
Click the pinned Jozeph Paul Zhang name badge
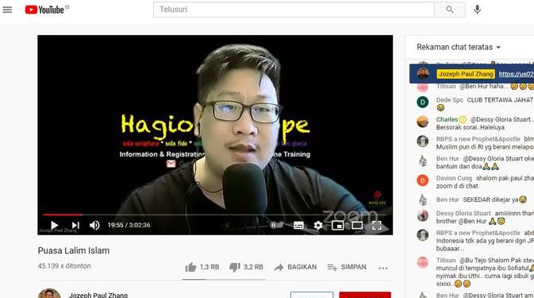point(466,74)
